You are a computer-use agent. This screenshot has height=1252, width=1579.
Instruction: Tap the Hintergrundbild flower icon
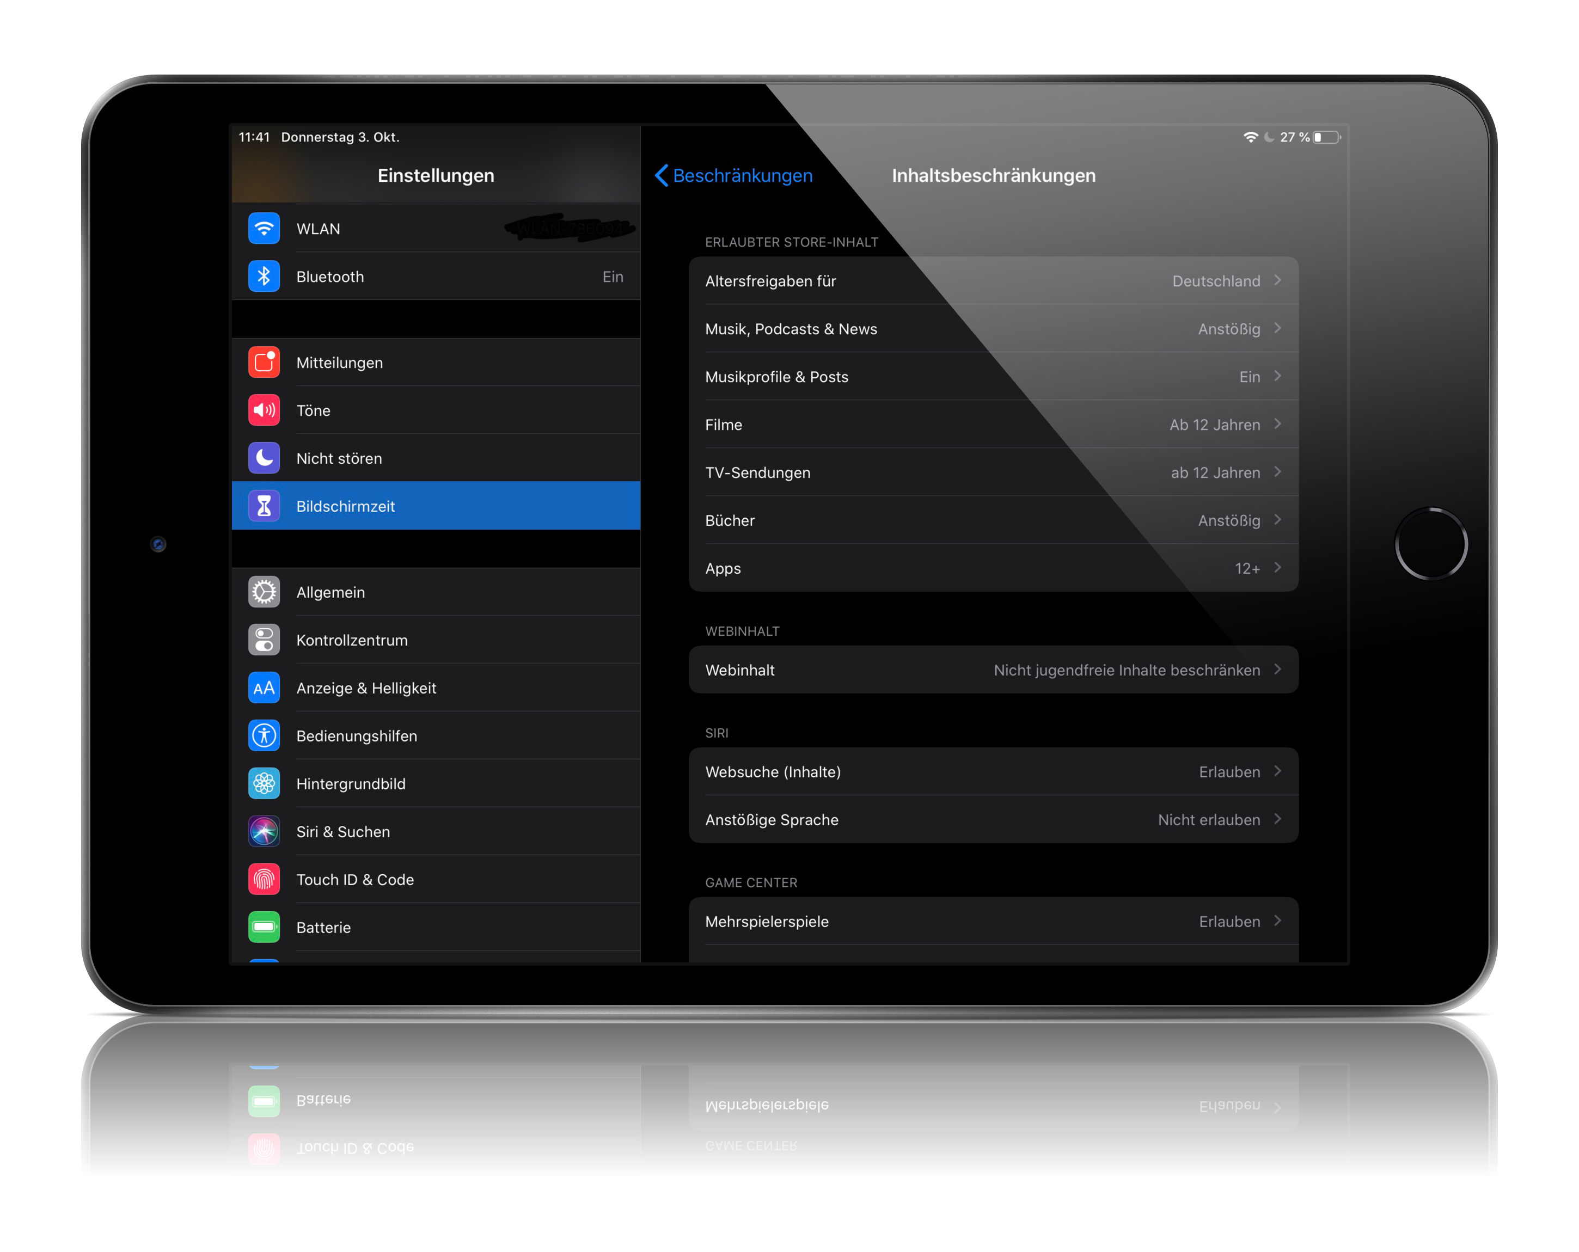click(264, 783)
